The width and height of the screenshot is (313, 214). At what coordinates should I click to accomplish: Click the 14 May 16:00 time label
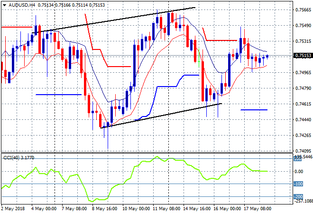coord(197,209)
